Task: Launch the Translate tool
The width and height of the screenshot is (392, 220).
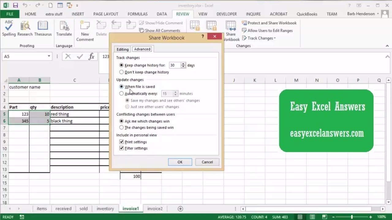Action: (64, 29)
